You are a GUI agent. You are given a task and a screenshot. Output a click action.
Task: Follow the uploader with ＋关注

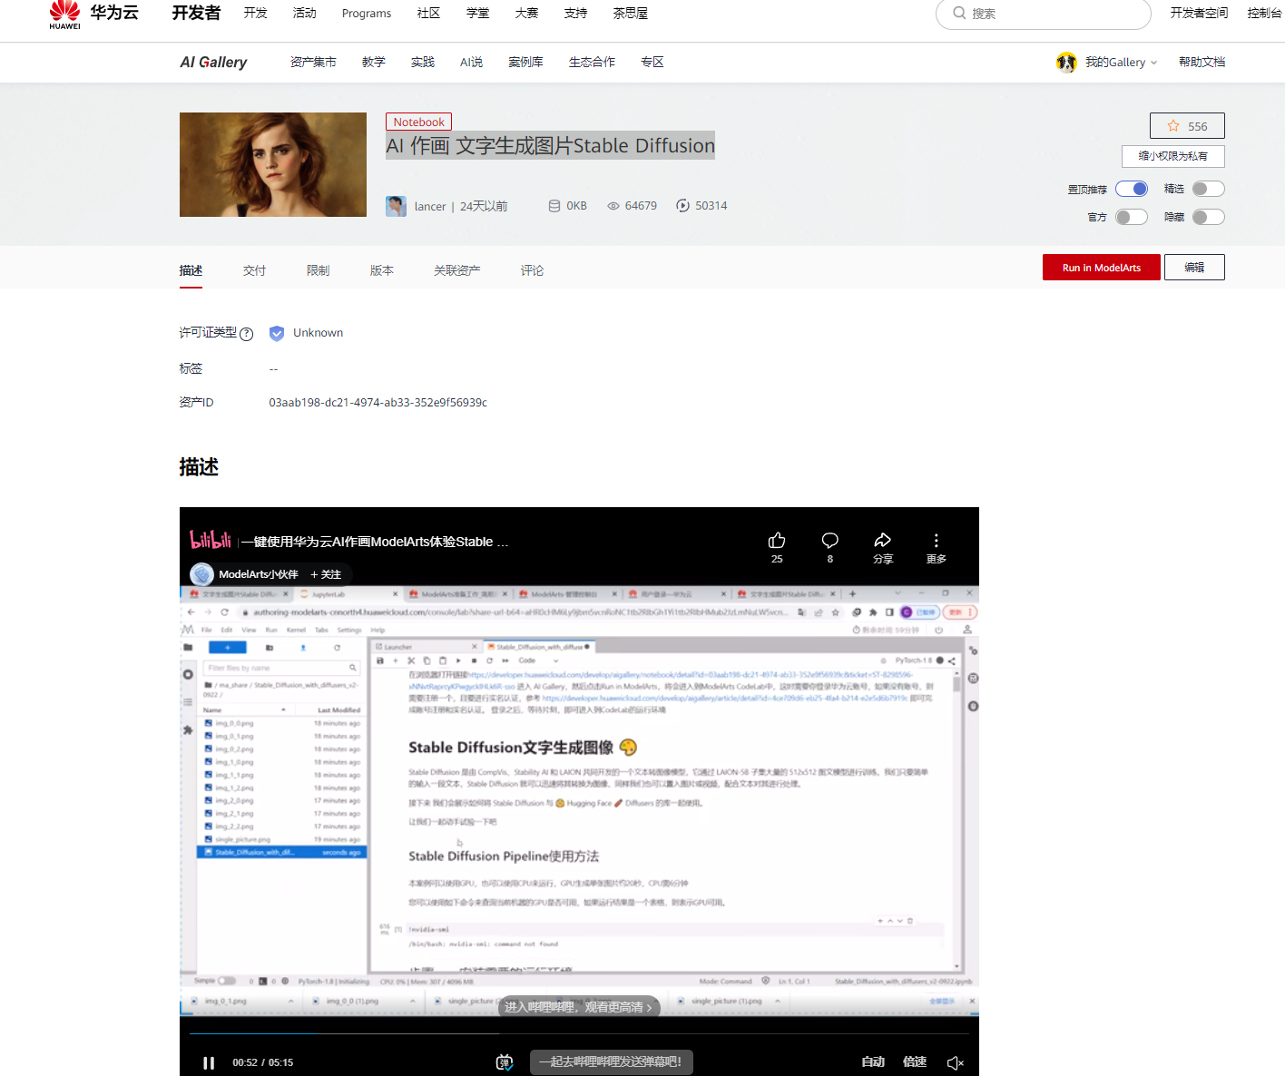pyautogui.click(x=326, y=574)
